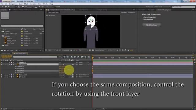Open the Effect menu
Viewport: 196px width, 110px height.
[26, 4]
